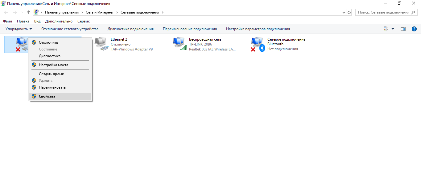Click shield icon beside Настройка моста
Screen dimensions: 421x192
(34, 65)
